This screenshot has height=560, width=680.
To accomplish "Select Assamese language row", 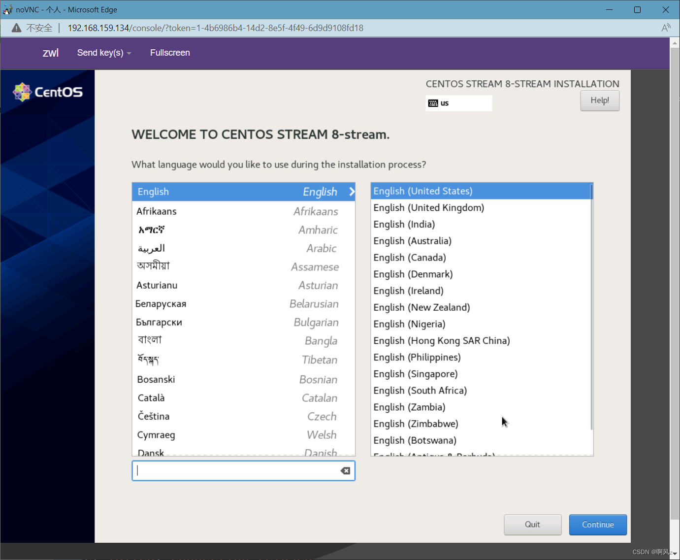I will [244, 267].
